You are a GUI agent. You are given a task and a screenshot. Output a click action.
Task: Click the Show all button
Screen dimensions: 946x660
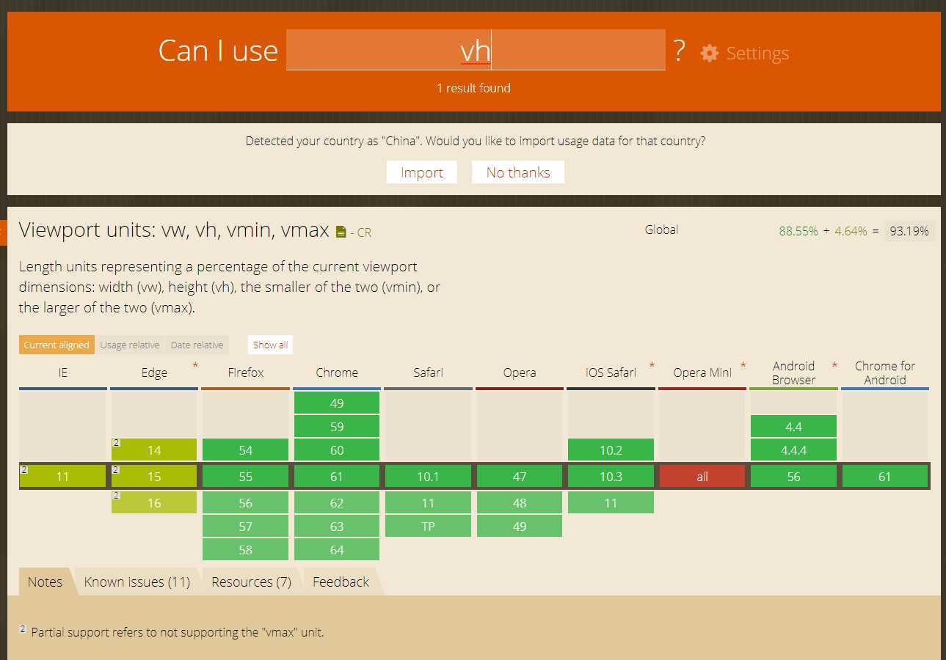(x=270, y=345)
